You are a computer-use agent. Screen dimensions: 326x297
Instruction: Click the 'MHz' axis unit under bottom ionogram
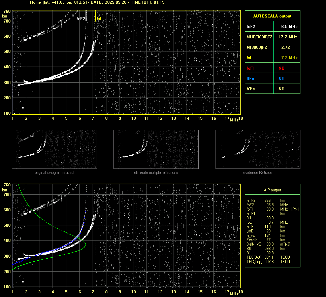pos(234,294)
